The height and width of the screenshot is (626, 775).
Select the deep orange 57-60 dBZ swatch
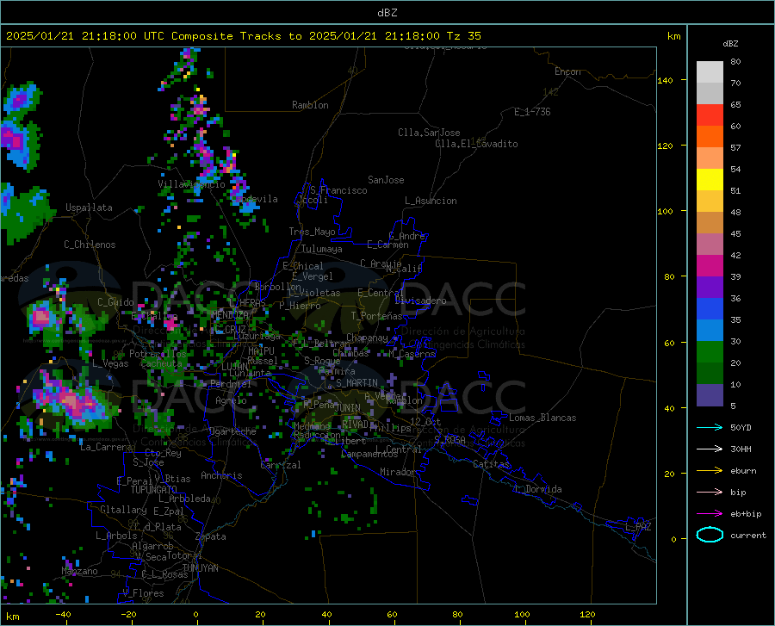click(x=710, y=137)
